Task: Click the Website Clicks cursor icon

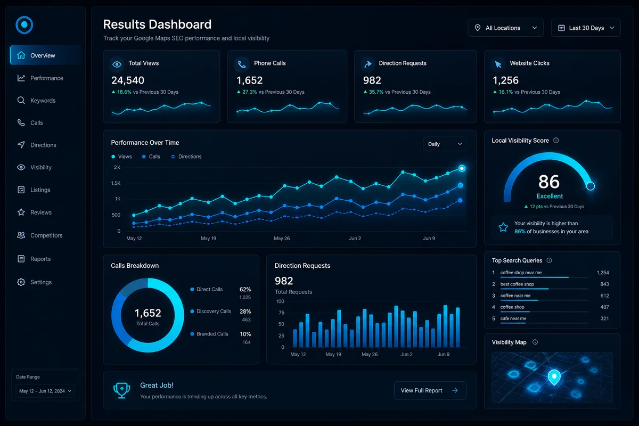Action: (x=498, y=64)
